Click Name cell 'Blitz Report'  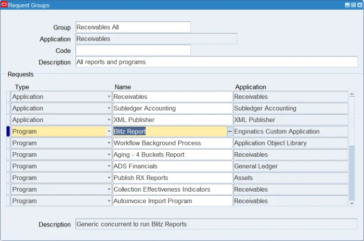(170, 131)
